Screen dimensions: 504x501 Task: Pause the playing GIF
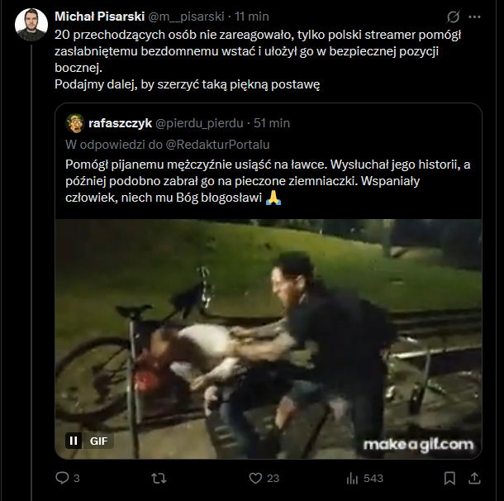pyautogui.click(x=73, y=441)
